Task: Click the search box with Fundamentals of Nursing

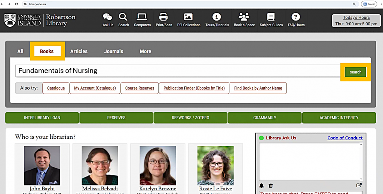Action: pos(178,71)
